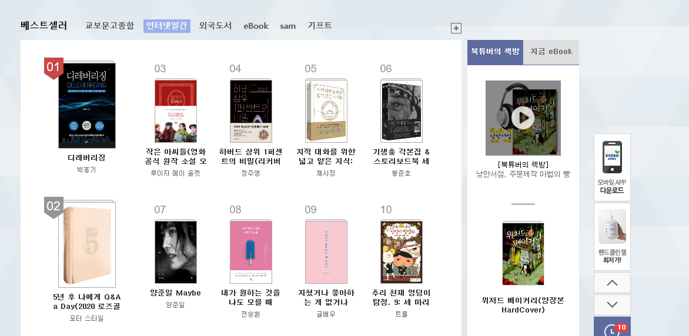
Task: Open the eBook bestseller tab
Action: 256,26
